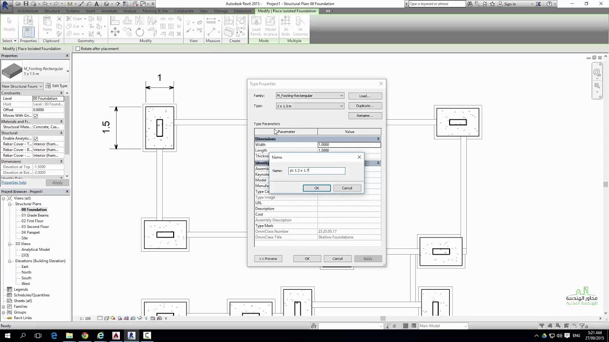Image resolution: width=609 pixels, height=342 pixels.
Task: Open the Revit application menu button
Action: (x=7, y=7)
